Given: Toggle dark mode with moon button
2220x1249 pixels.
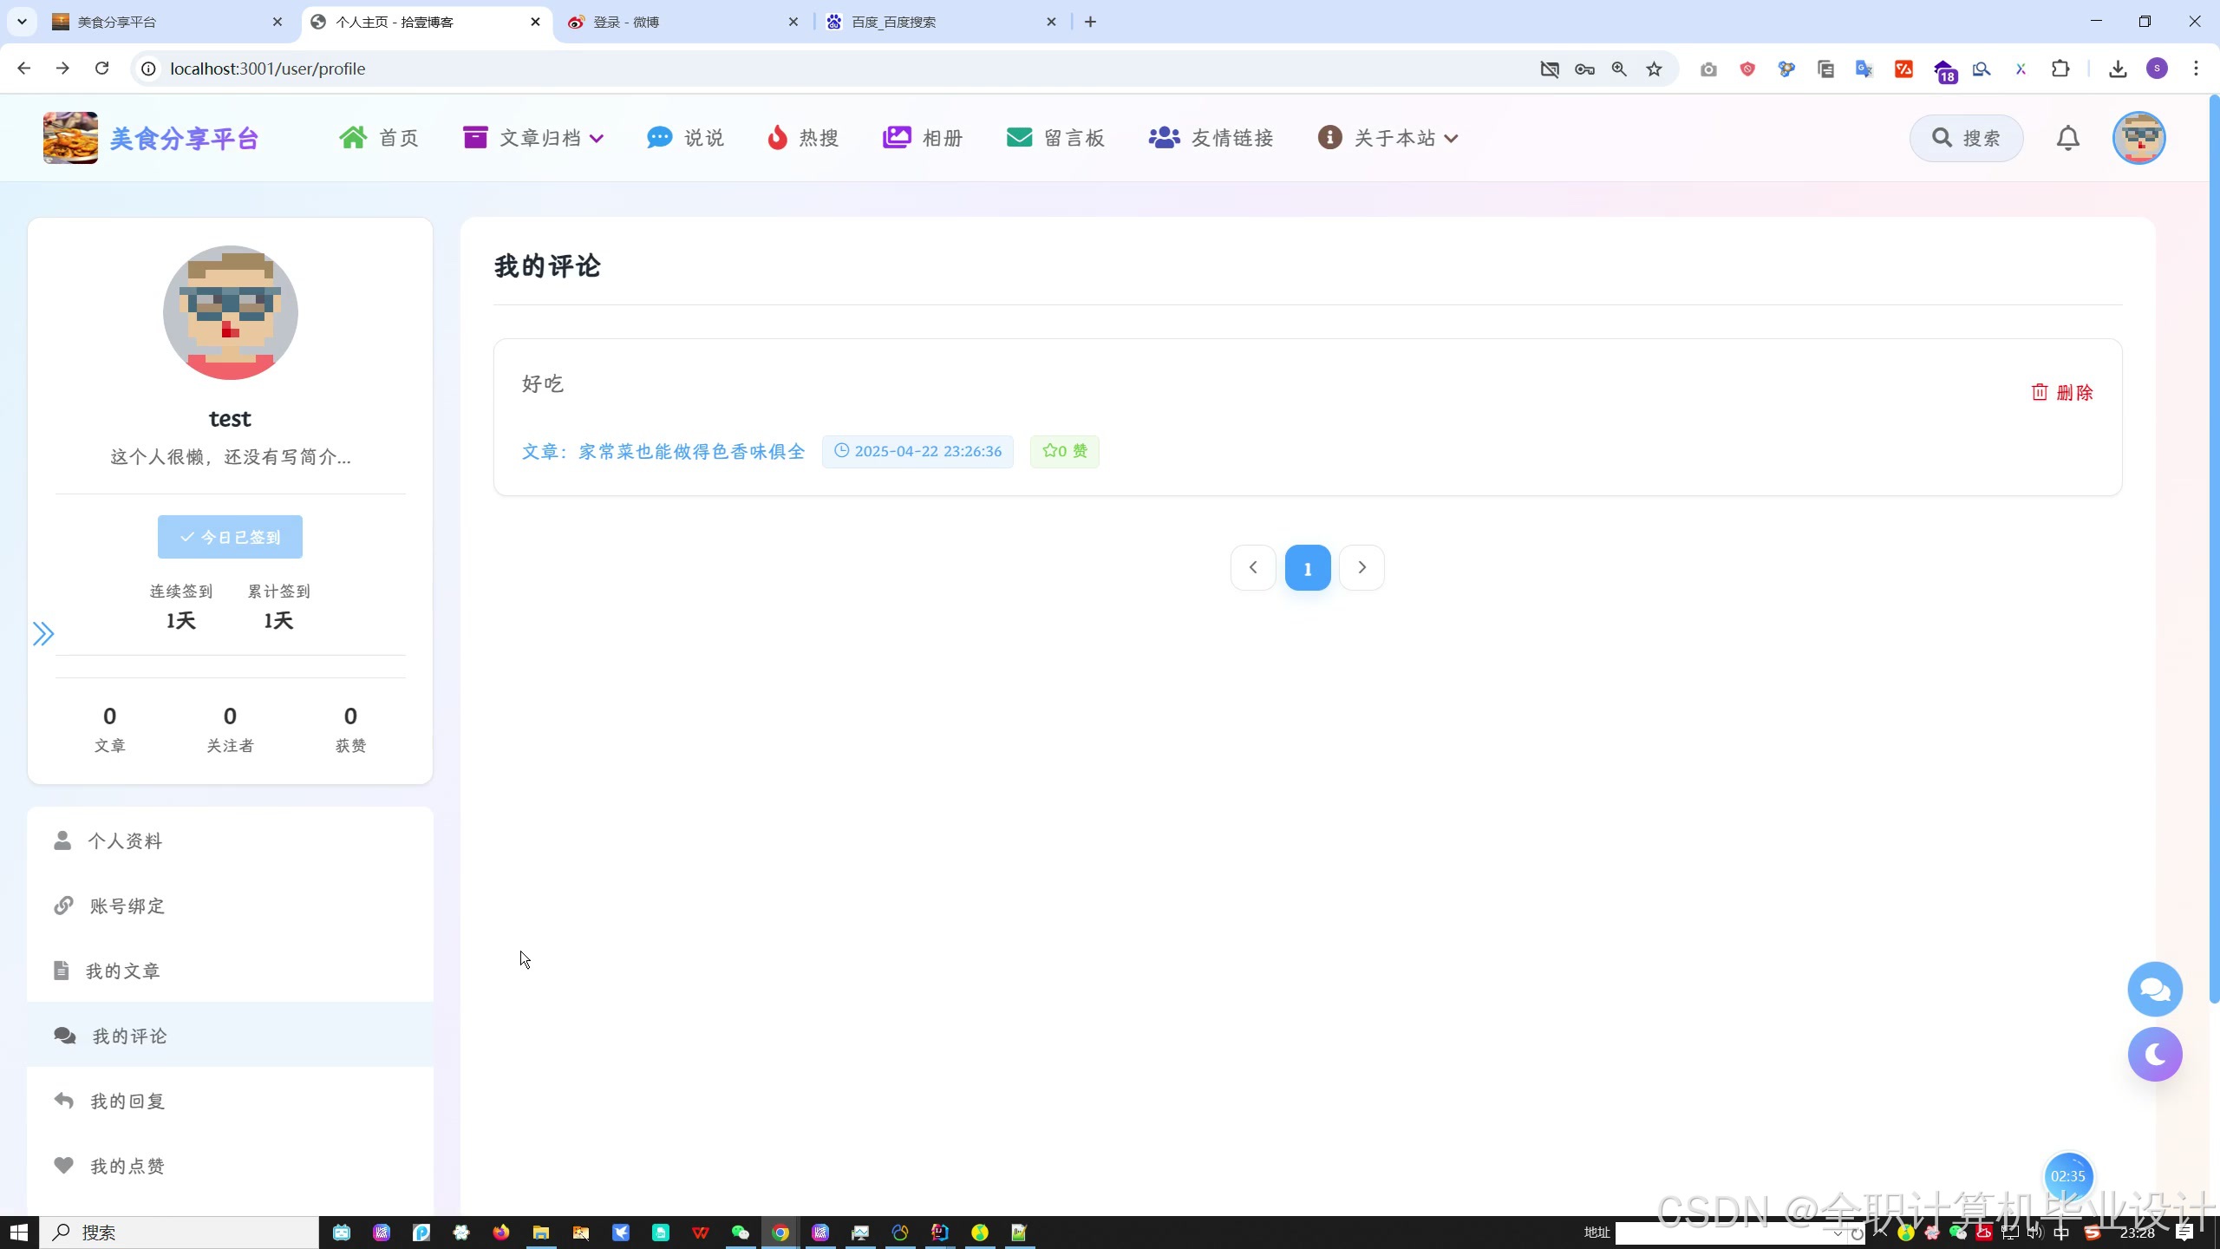Looking at the screenshot, I should point(2154,1054).
